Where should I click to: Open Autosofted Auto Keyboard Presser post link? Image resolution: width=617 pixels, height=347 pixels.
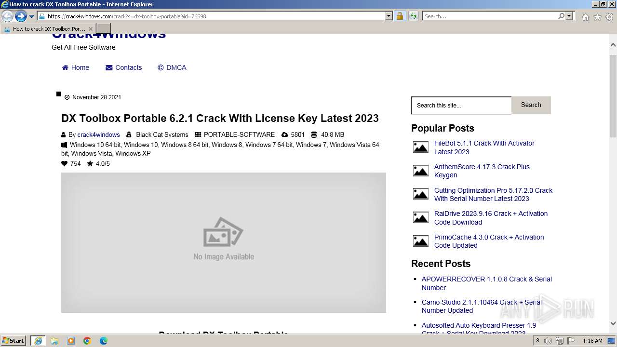click(x=479, y=329)
